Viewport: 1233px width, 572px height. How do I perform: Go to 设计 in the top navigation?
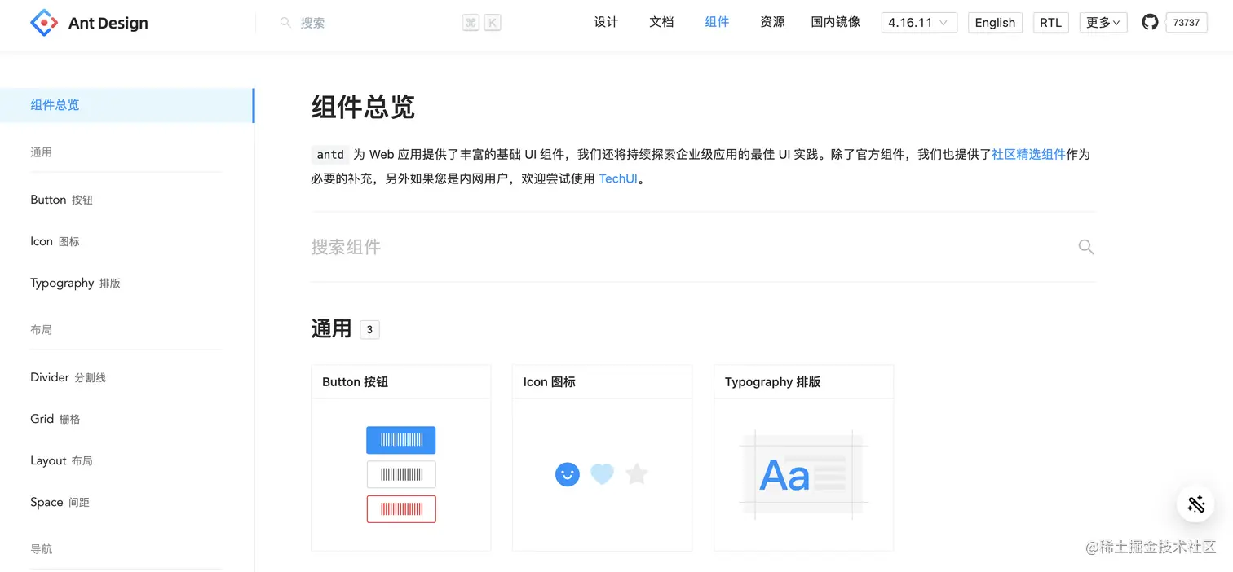(606, 22)
